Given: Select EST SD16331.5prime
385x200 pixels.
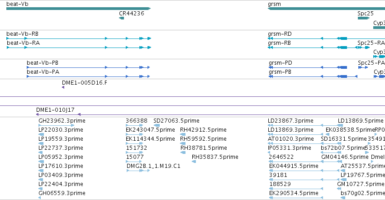Looking at the screenshot, I should (x=344, y=139).
